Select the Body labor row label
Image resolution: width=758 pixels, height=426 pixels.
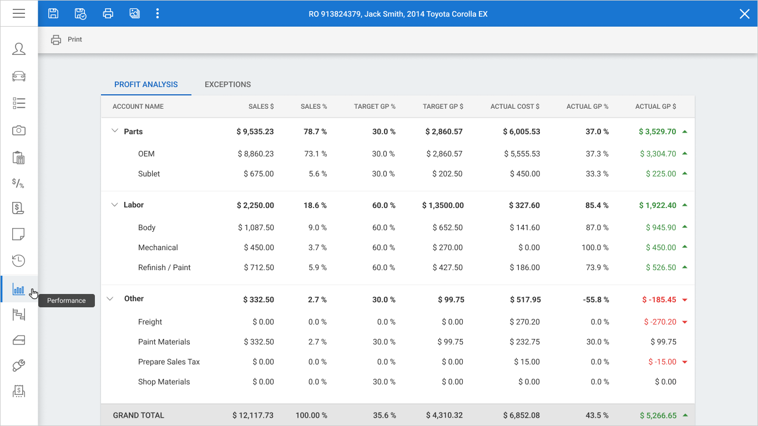pos(147,227)
